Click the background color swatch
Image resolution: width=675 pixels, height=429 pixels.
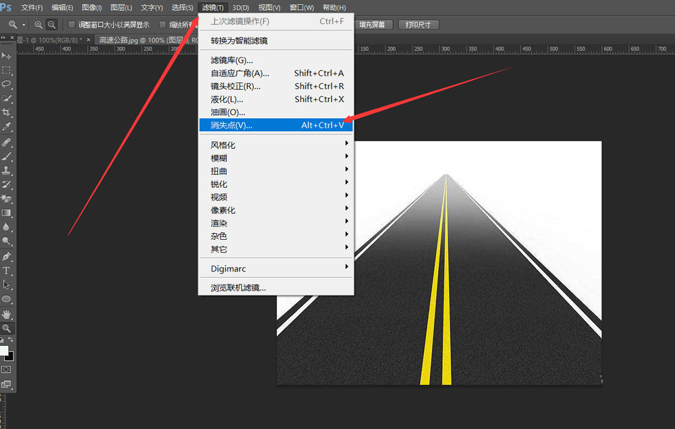pyautogui.click(x=11, y=357)
